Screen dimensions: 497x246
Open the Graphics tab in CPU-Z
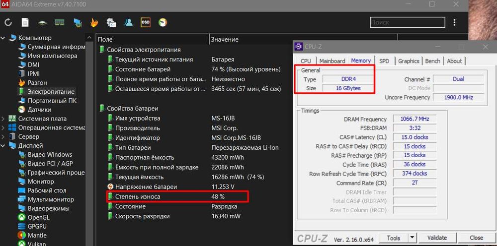(x=409, y=61)
